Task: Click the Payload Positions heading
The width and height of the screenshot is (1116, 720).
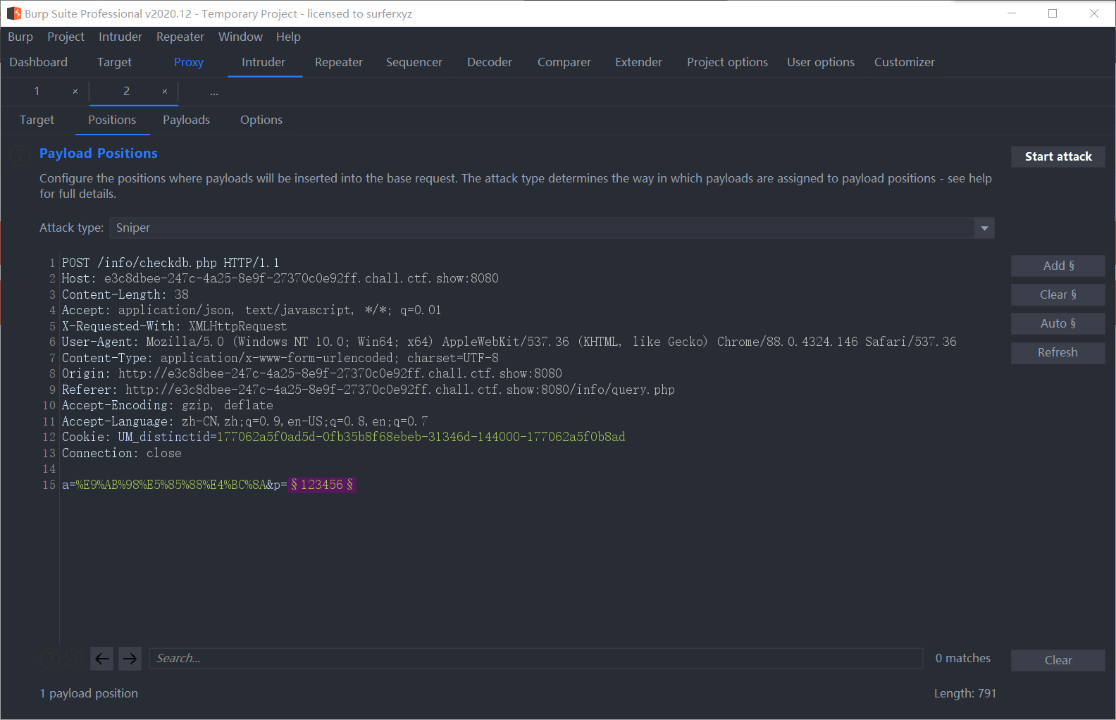Action: tap(99, 154)
